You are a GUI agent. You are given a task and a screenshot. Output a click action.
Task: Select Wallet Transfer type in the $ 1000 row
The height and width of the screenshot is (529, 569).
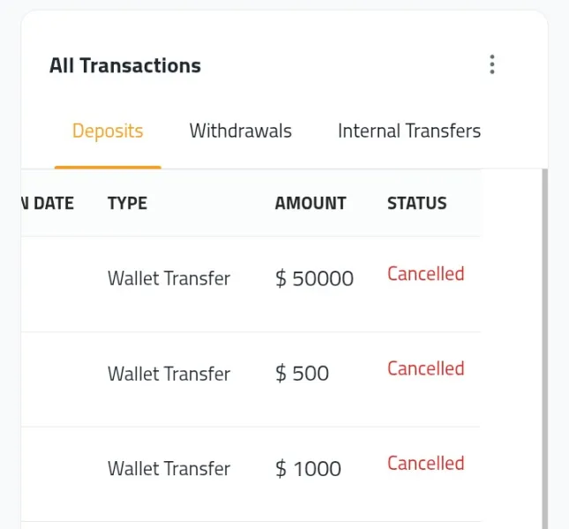(x=168, y=469)
